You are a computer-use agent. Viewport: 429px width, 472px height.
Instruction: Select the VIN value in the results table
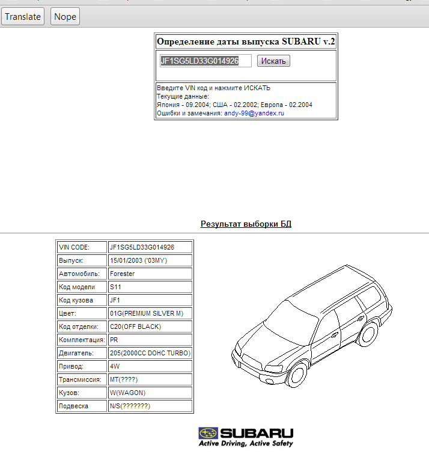pos(150,247)
